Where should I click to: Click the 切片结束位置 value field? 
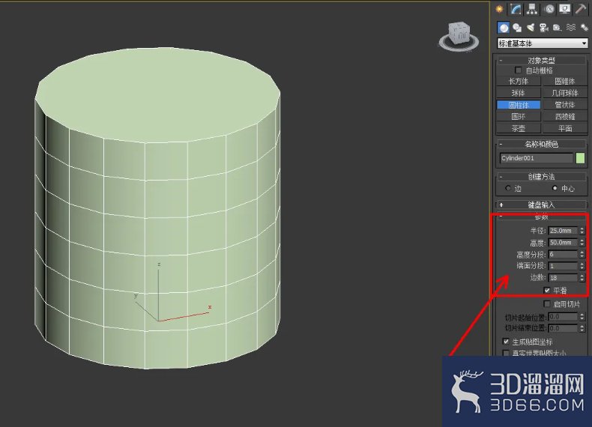point(563,328)
